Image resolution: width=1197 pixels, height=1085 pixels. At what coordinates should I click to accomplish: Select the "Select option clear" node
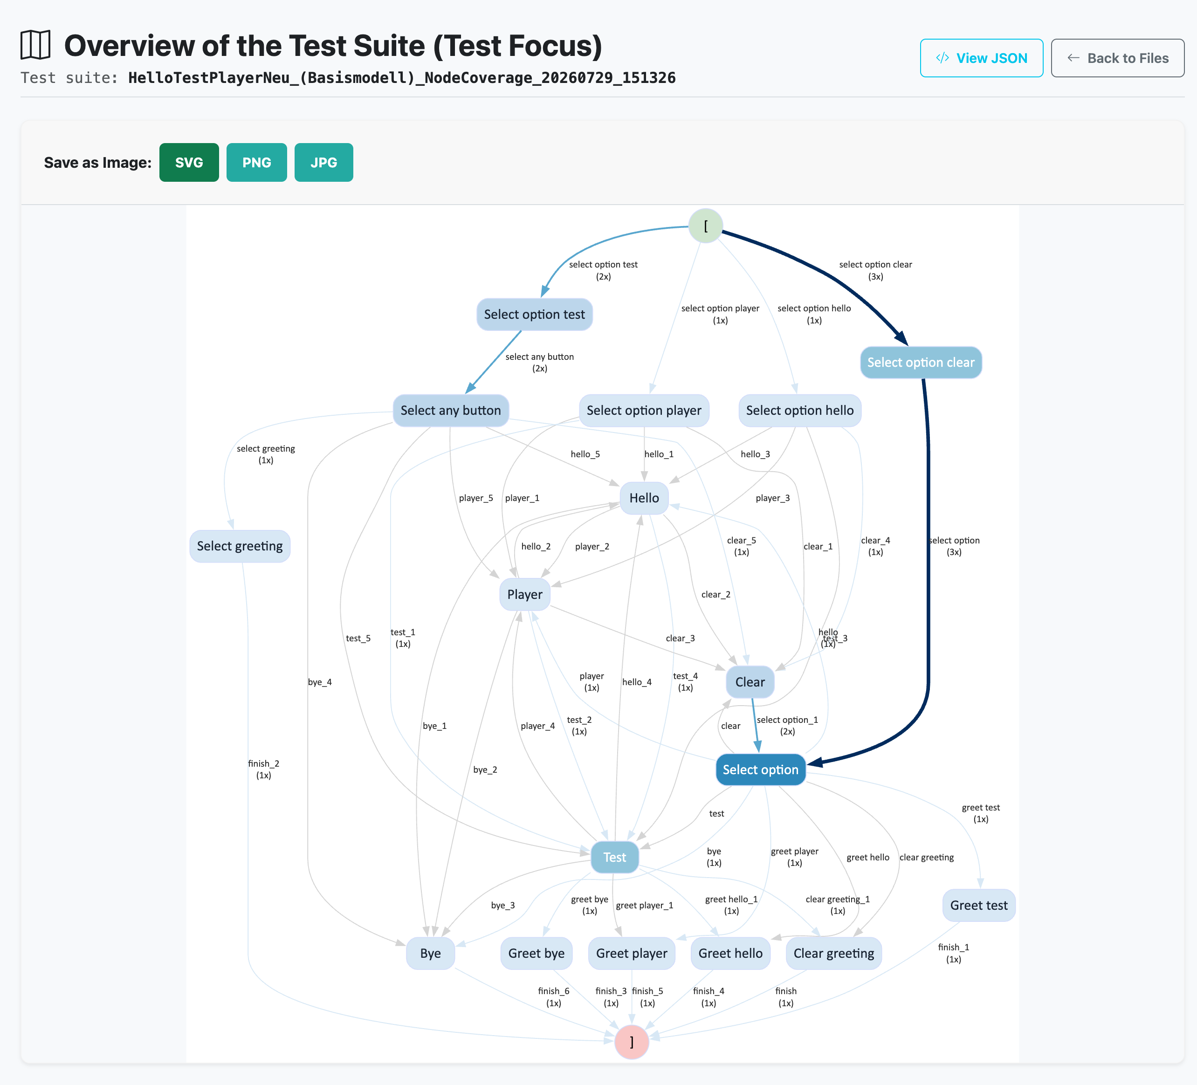pos(921,363)
